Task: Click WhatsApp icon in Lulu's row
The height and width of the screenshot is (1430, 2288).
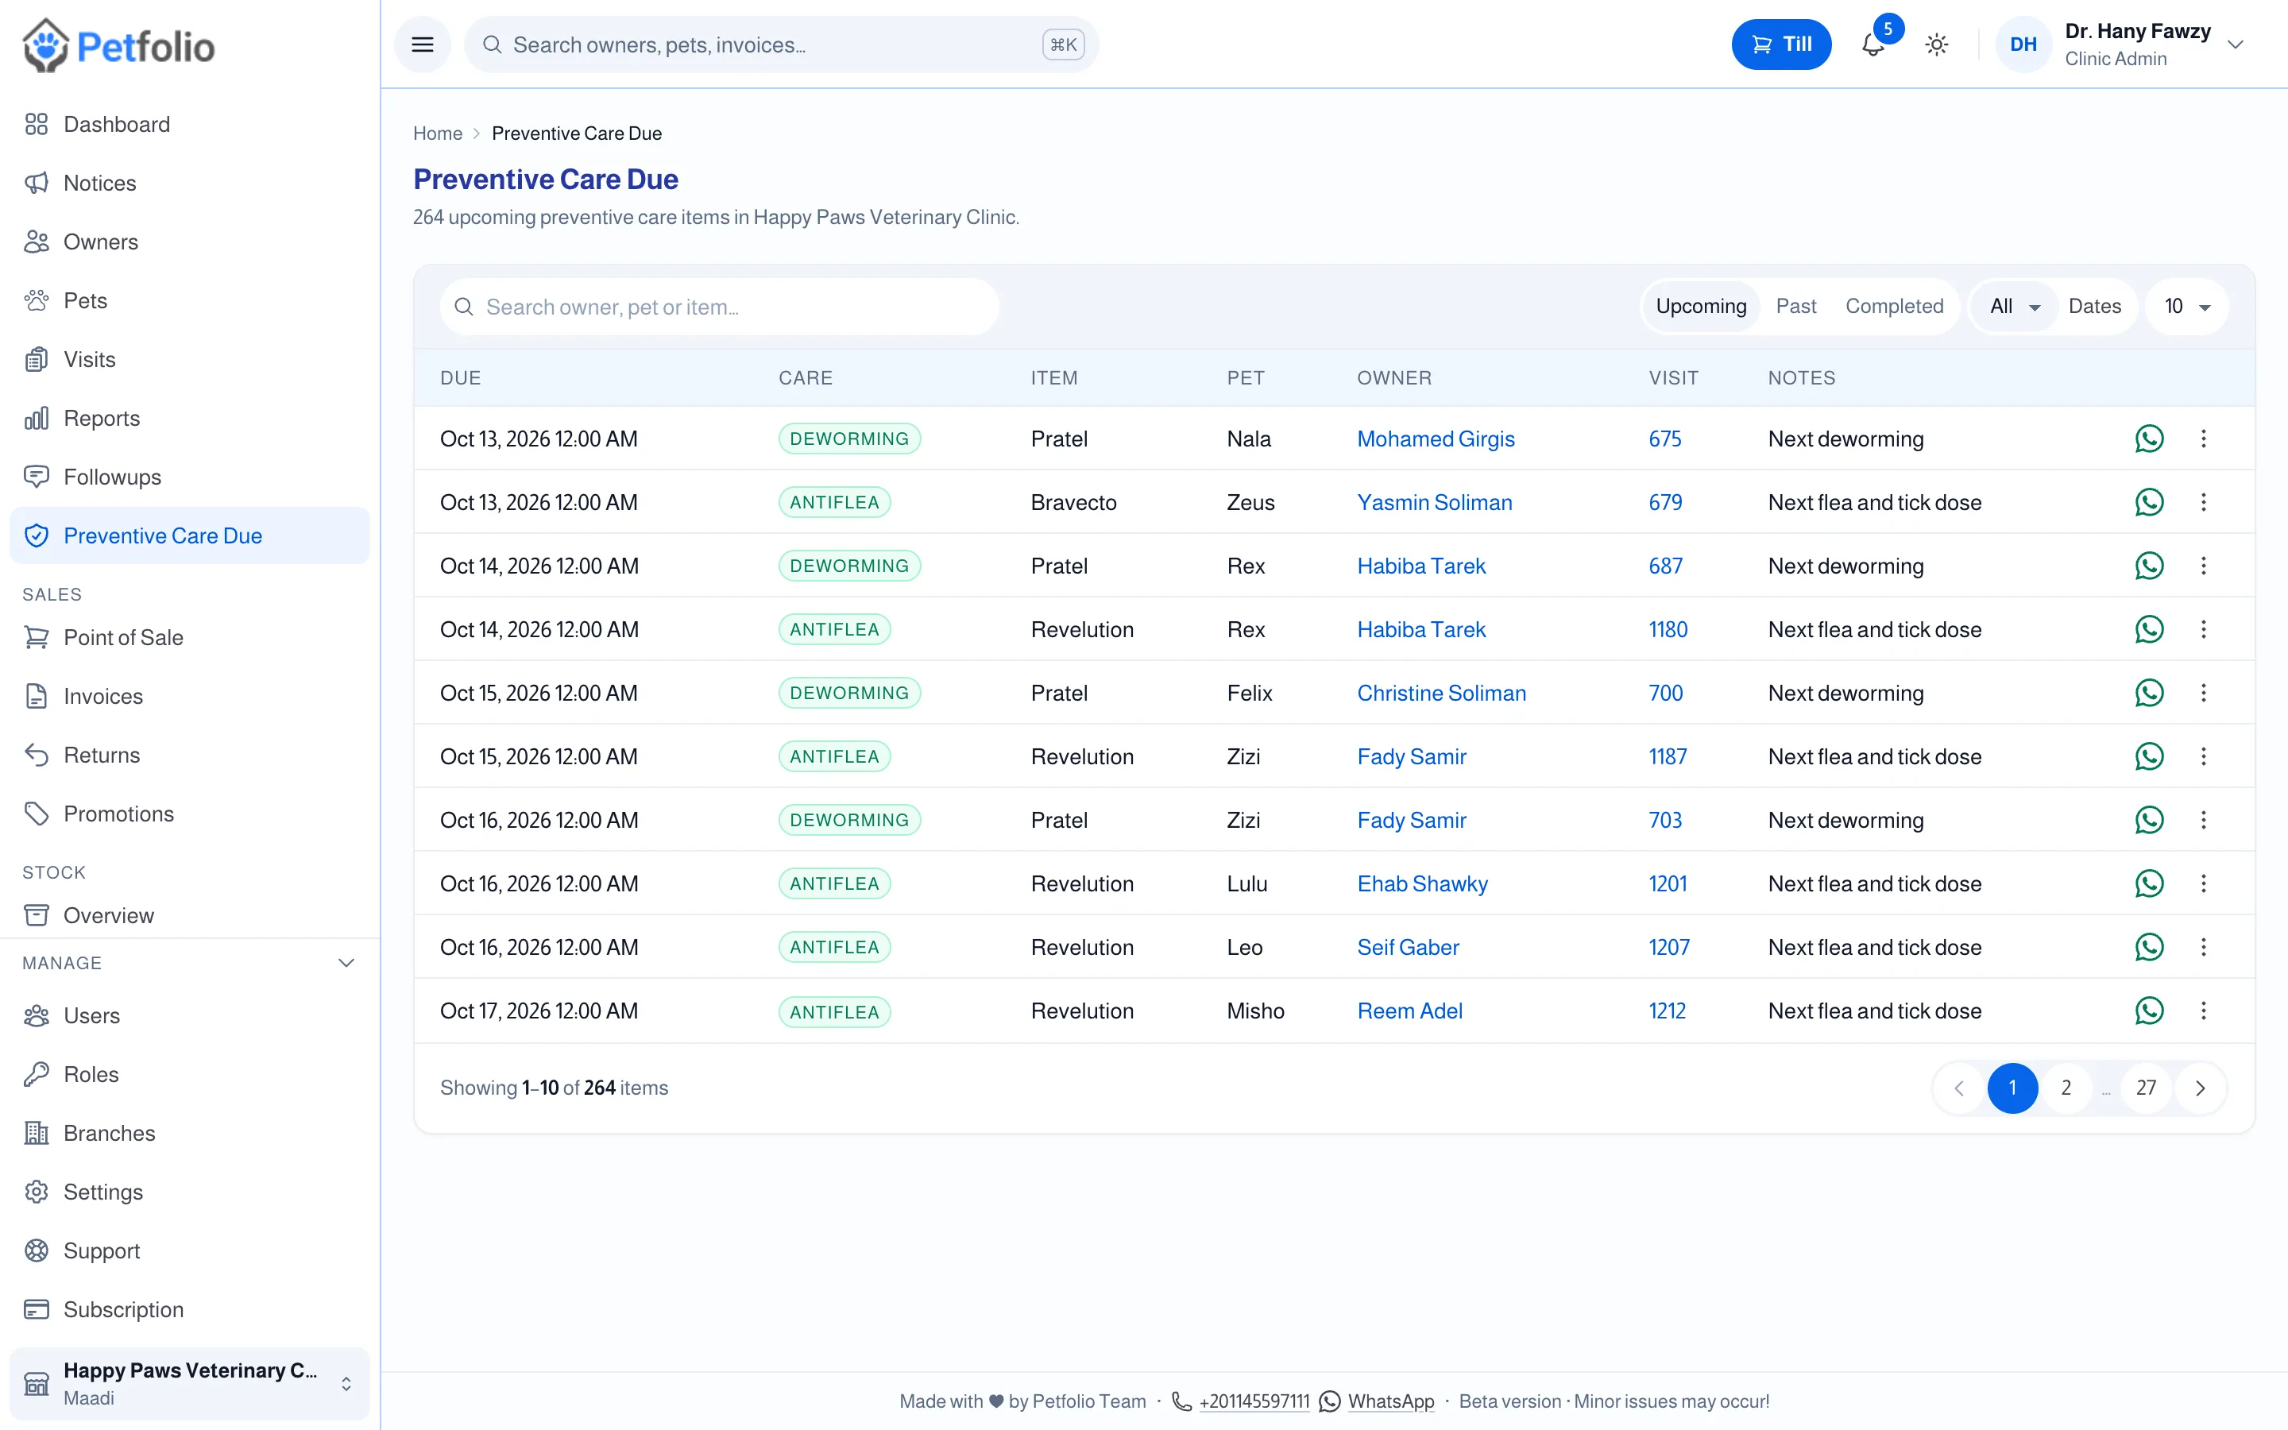Action: click(x=2148, y=883)
